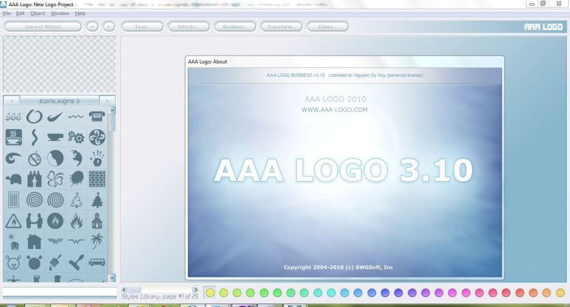This screenshot has width=570, height=307.
Task: Click the 'Icons,signs 5' category label
Action: 59,101
